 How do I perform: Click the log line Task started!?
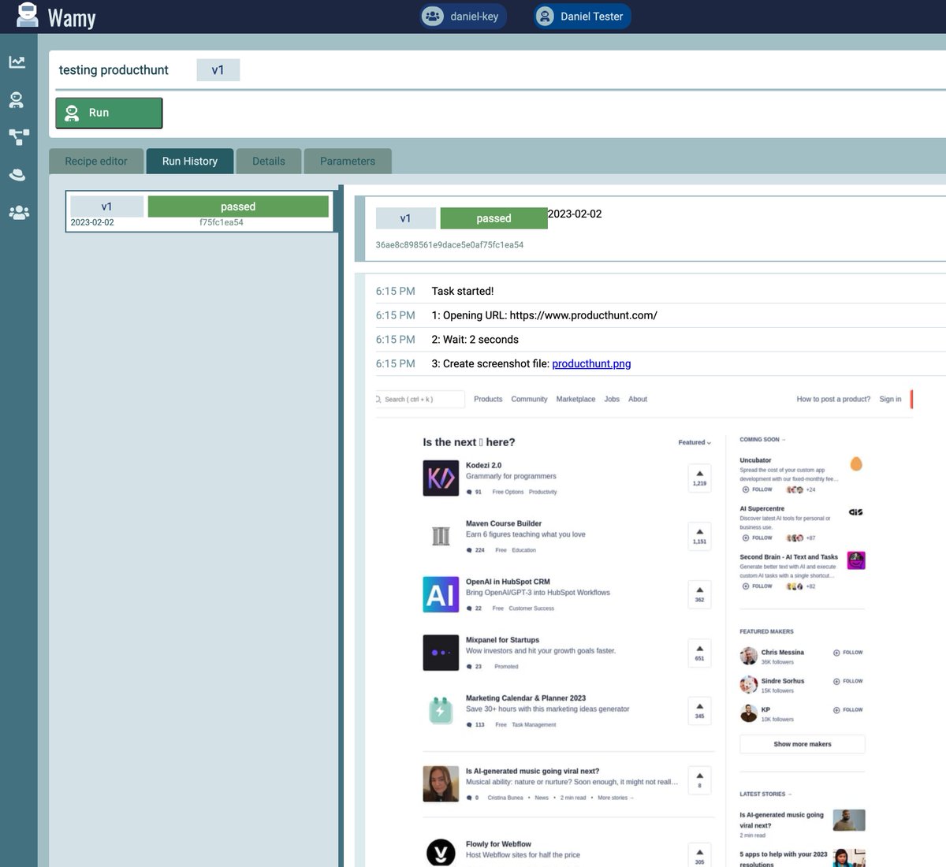click(x=463, y=291)
